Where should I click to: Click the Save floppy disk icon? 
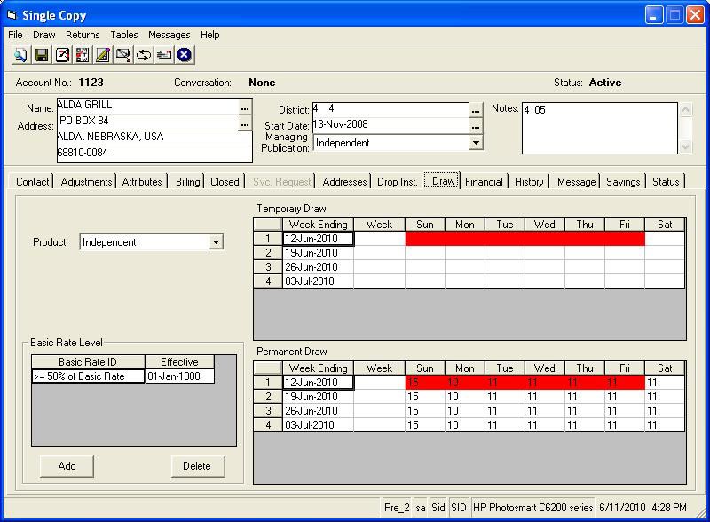coord(40,55)
